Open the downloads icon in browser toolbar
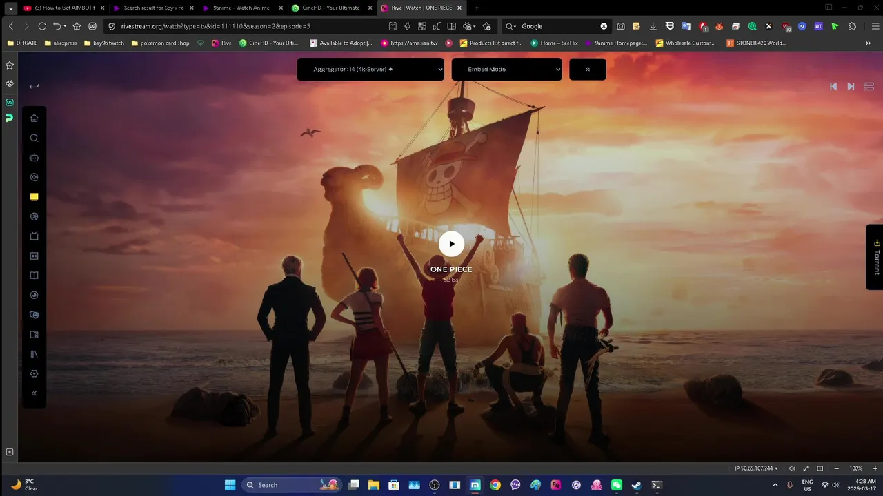The width and height of the screenshot is (883, 496). (653, 26)
